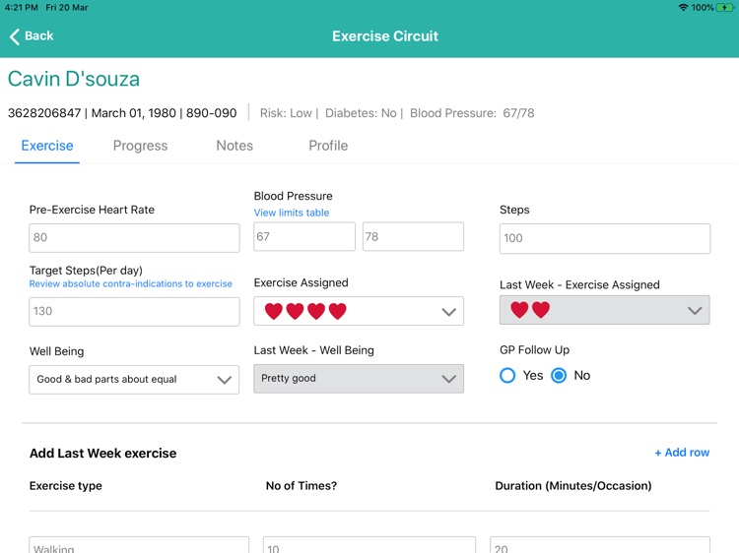739x553 pixels.
Task: Click the Blood Pressure: 67/78 summary text
Action: [x=472, y=113]
